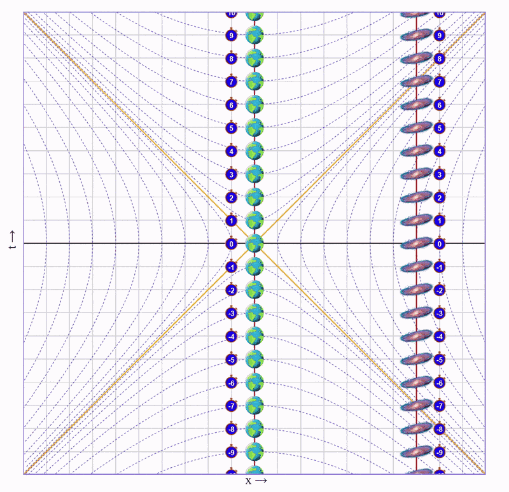Screen dimensions: 509x492
Task: Click the stopwatch labeled 0 beside Earth
Action: (x=232, y=244)
